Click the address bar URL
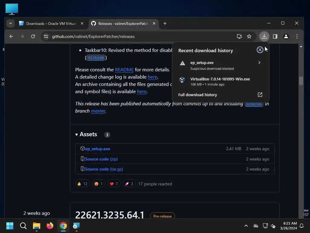The width and height of the screenshot is (310, 233). [x=93, y=36]
